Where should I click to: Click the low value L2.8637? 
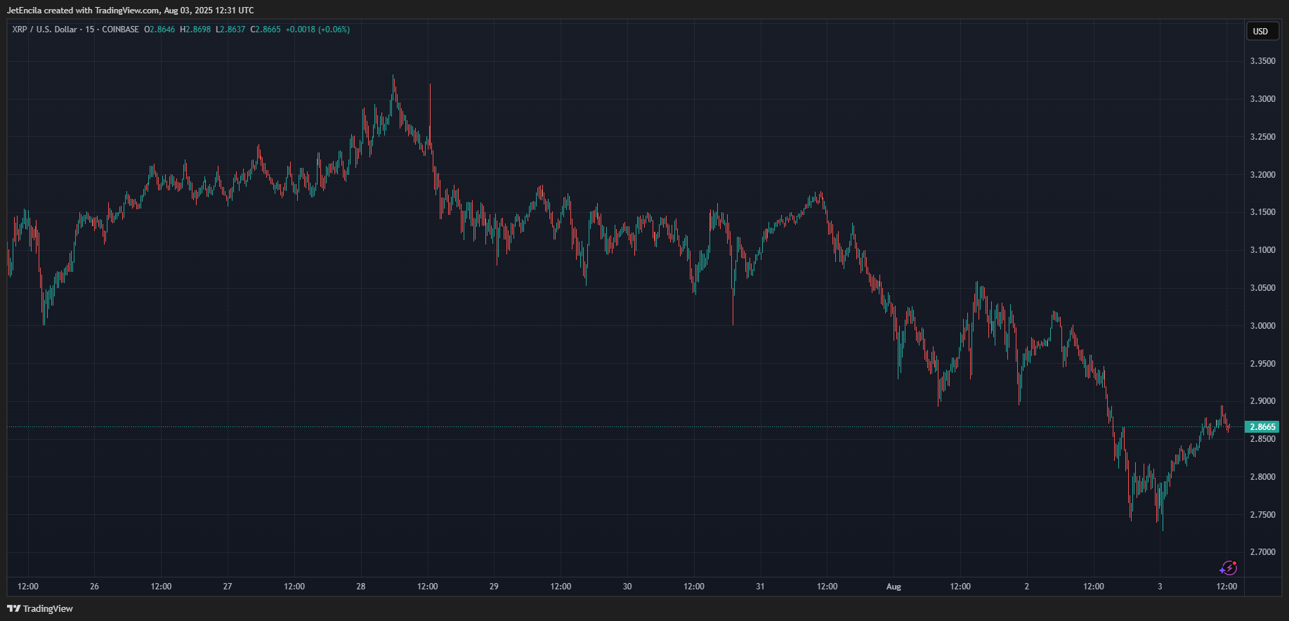click(230, 30)
